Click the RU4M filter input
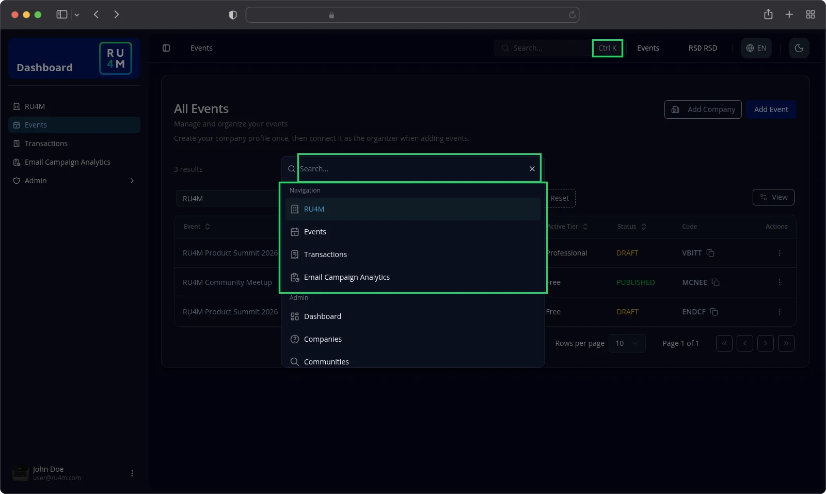Image resolution: width=826 pixels, height=494 pixels. click(228, 199)
